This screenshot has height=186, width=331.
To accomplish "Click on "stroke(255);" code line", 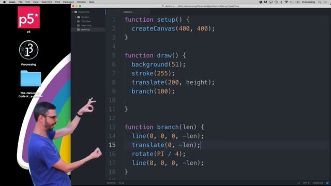I will point(153,73).
